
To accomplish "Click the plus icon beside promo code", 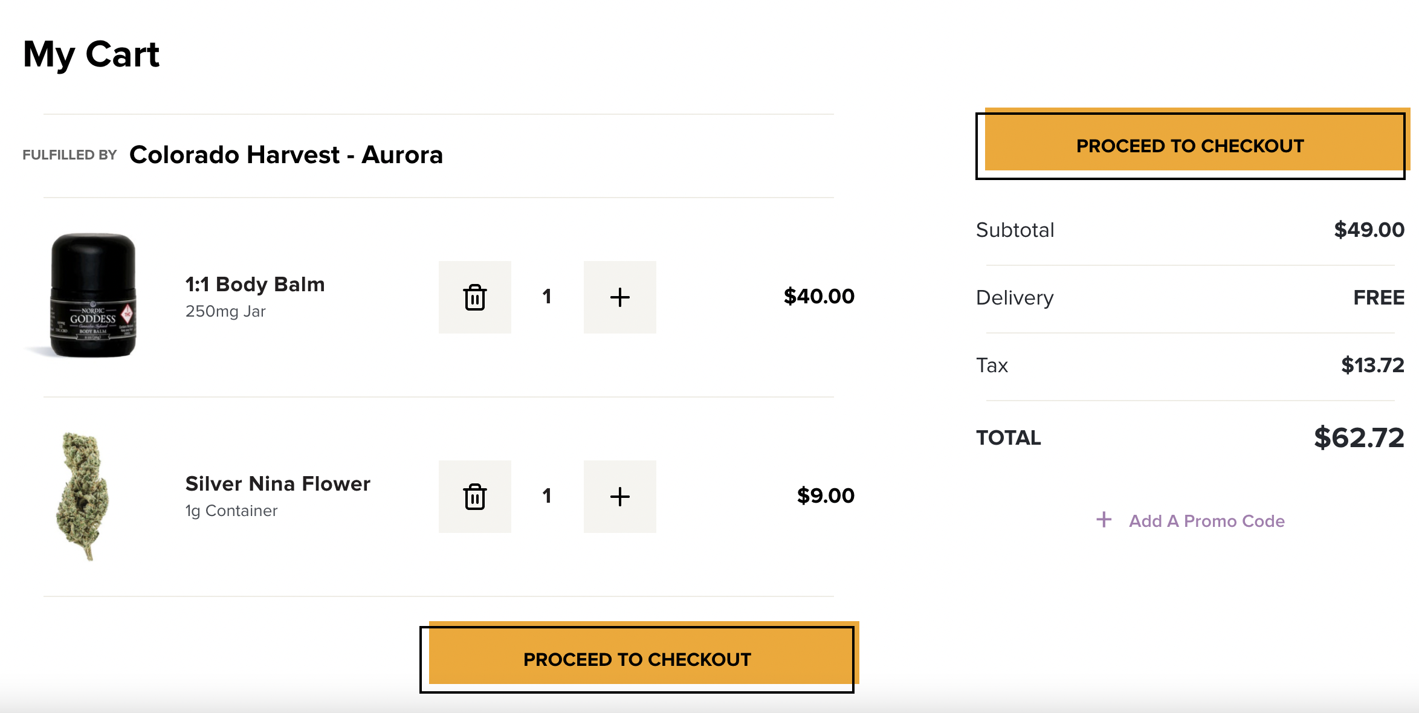I will click(1104, 520).
